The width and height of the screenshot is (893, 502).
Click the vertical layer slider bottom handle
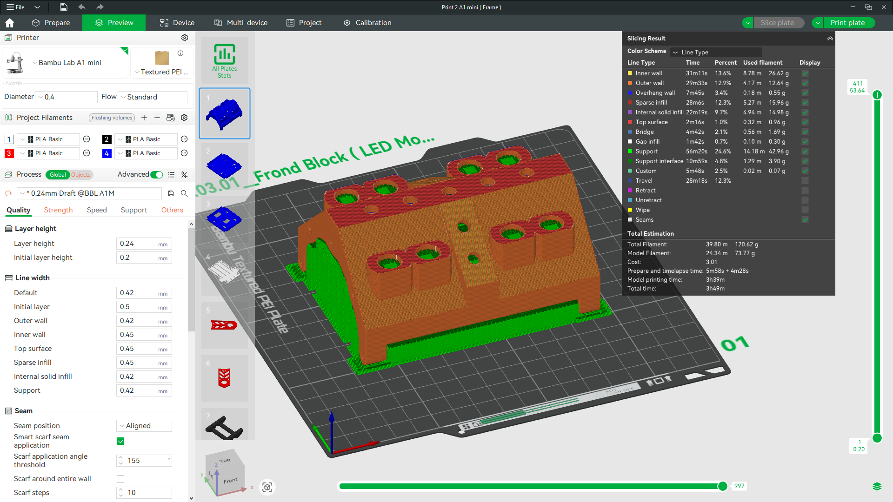click(877, 438)
